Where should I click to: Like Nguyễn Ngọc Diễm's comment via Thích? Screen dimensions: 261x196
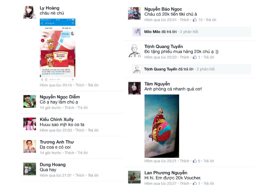click(x=69, y=108)
